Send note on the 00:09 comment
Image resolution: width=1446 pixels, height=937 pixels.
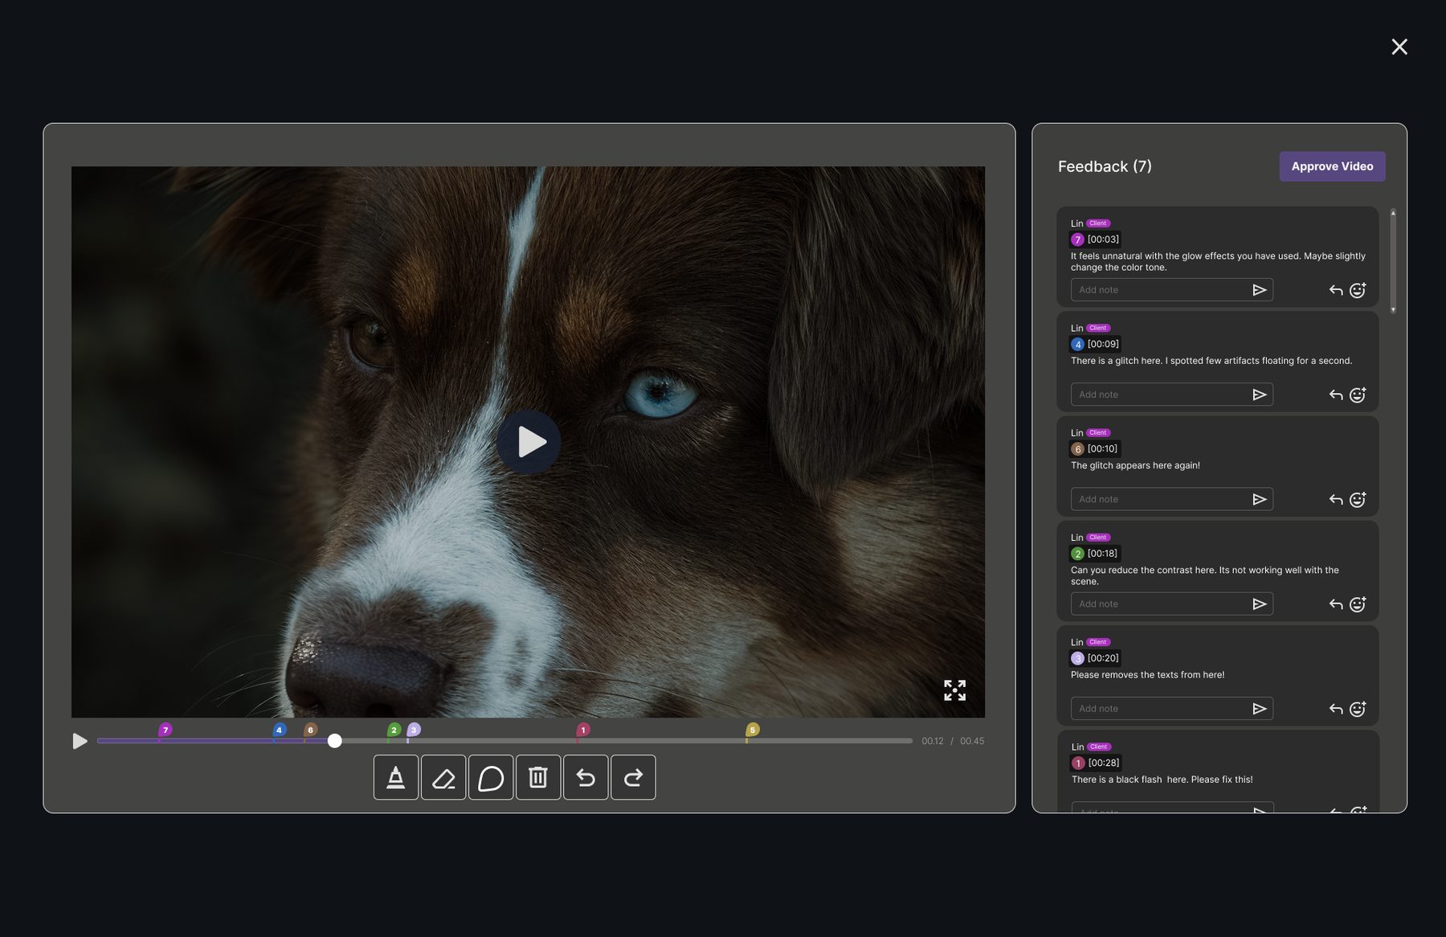(x=1260, y=395)
